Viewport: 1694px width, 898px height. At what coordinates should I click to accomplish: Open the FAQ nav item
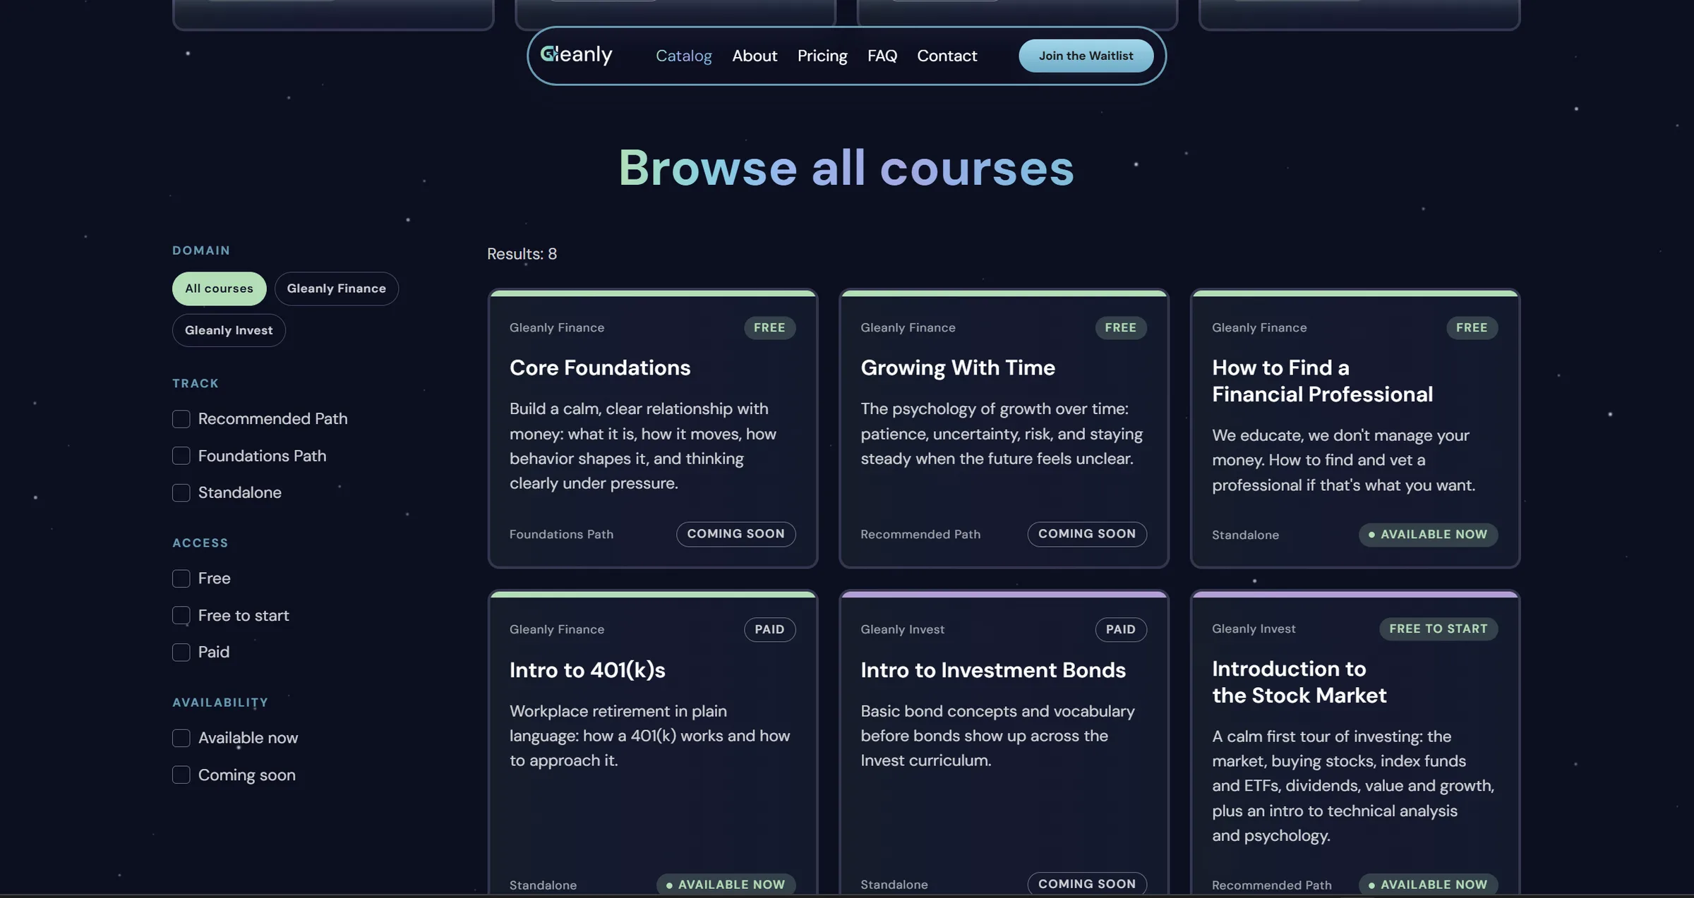click(x=882, y=56)
